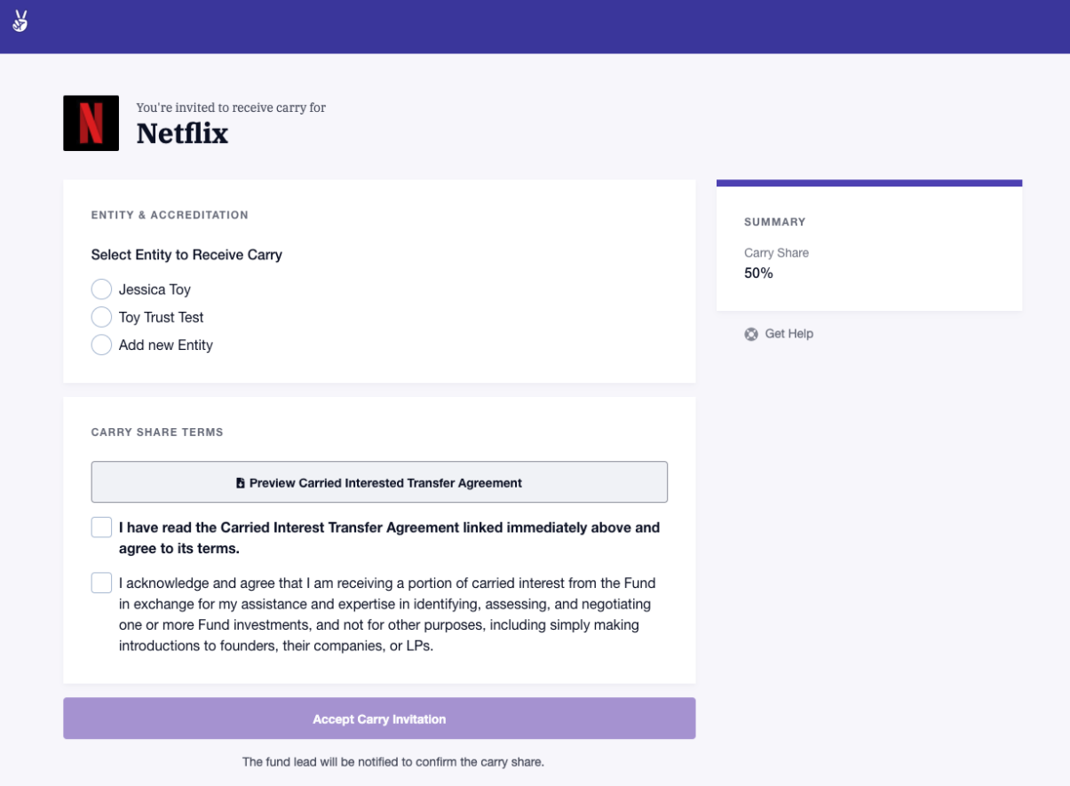Click the Carry Share label in Summary

click(776, 253)
